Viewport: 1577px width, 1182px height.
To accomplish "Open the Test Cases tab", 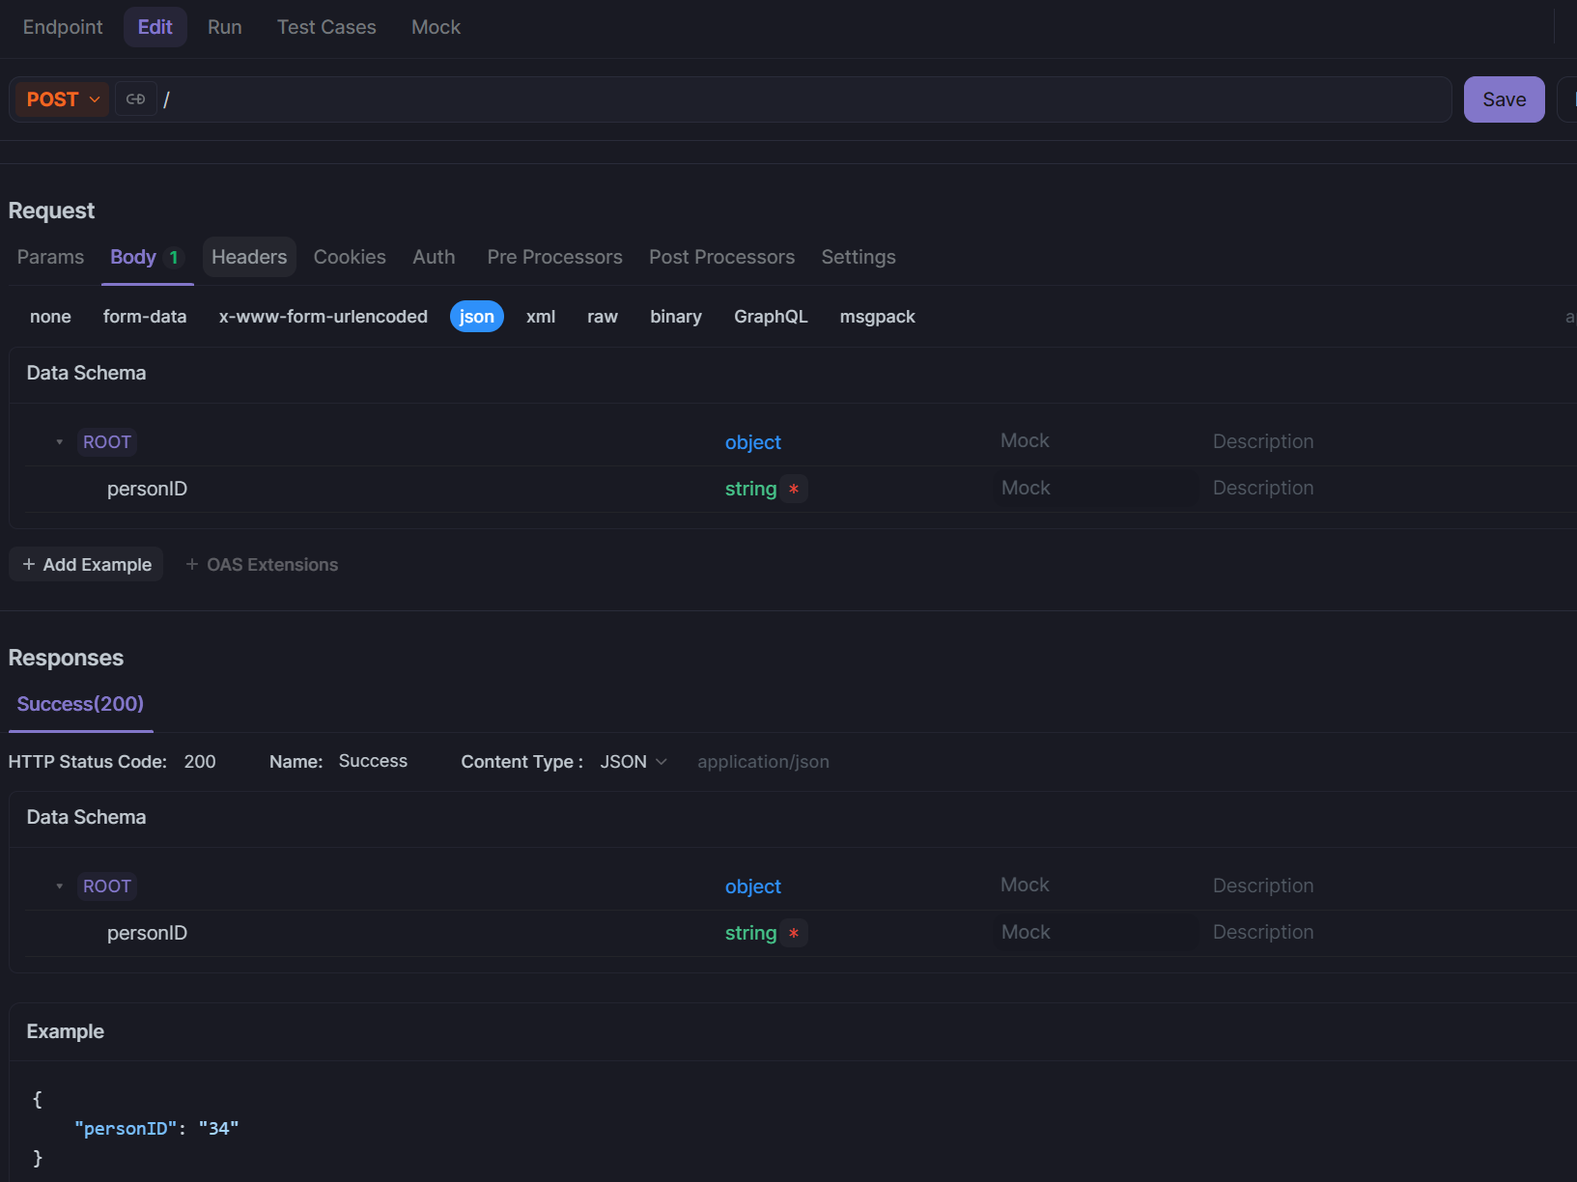I will 326,27.
